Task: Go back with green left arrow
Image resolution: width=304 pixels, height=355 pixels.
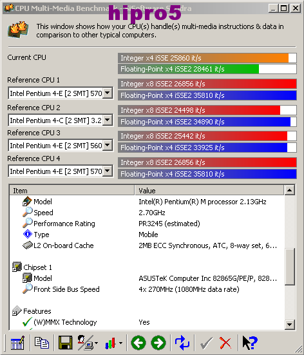Action: (138, 343)
